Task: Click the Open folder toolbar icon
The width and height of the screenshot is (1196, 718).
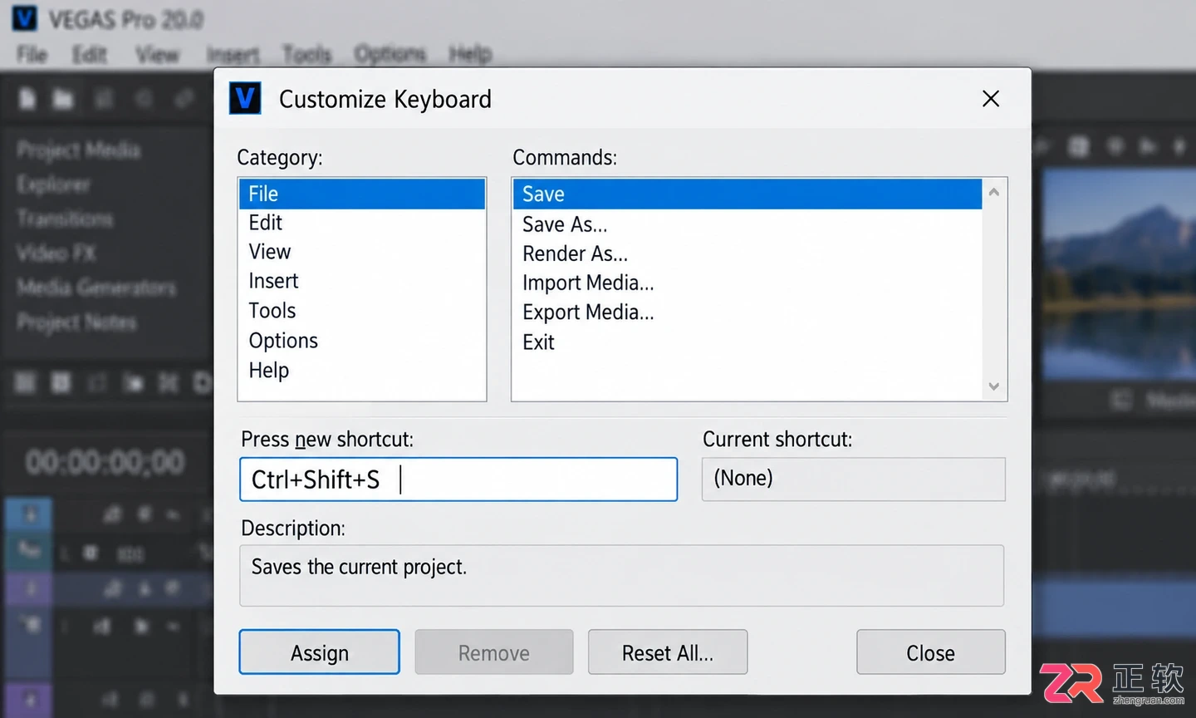Action: [x=63, y=100]
